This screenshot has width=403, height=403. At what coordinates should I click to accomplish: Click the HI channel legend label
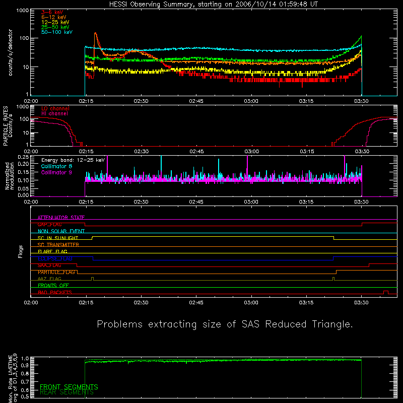pos(54,114)
